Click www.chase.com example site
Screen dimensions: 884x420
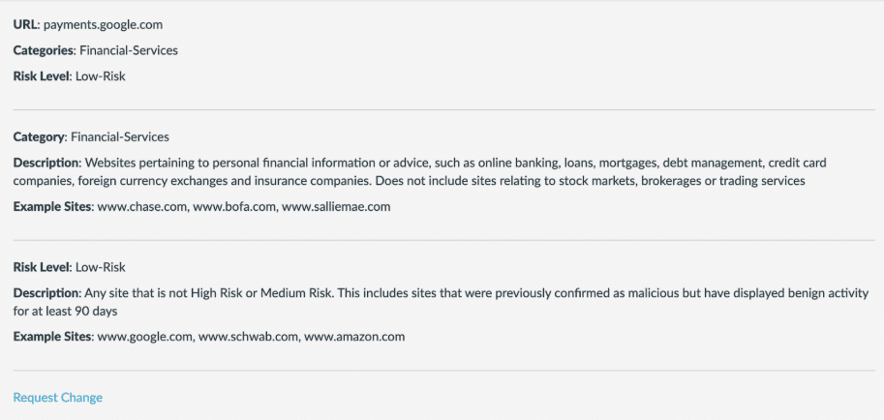tap(141, 207)
